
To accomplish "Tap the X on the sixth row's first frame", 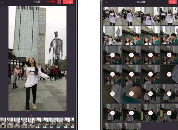I will click(113, 113).
